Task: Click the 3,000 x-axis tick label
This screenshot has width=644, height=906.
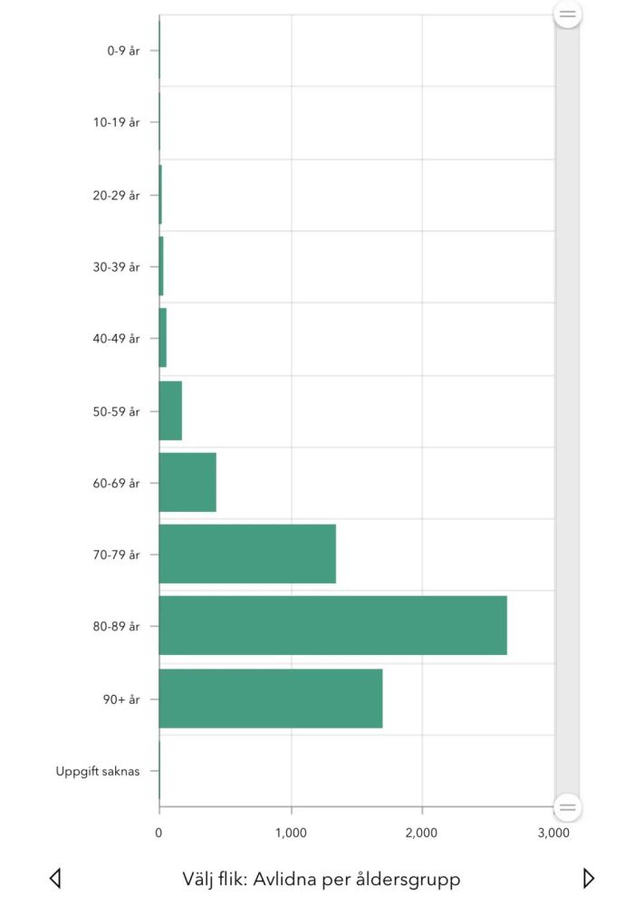Action: tap(553, 833)
